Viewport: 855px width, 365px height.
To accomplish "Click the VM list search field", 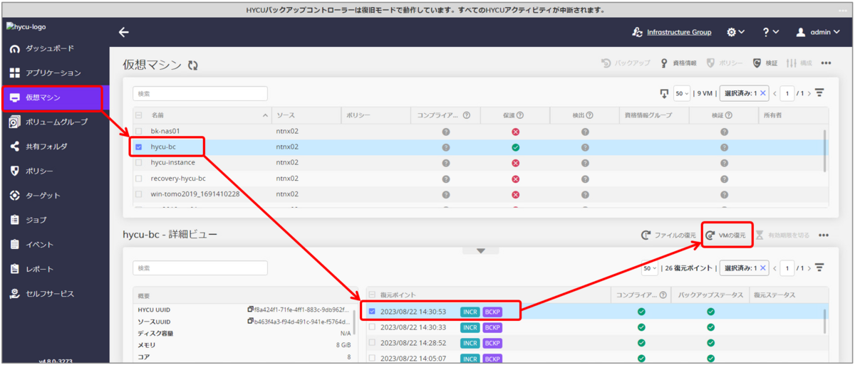I will point(200,93).
